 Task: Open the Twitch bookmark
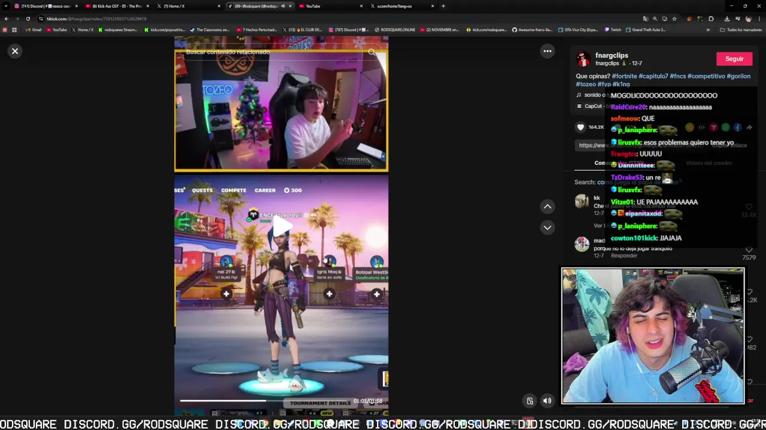click(x=613, y=30)
